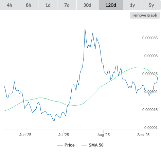The width and height of the screenshot is (161, 154).
Task: Click the 0.000025 y-axis label
Action: pyautogui.click(x=150, y=74)
